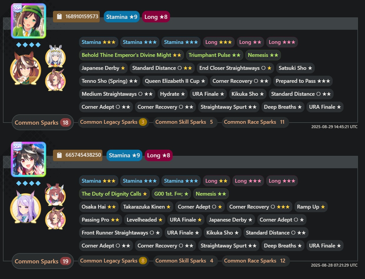Expand Common Sparks 18 section
365x279 pixels.
point(43,122)
